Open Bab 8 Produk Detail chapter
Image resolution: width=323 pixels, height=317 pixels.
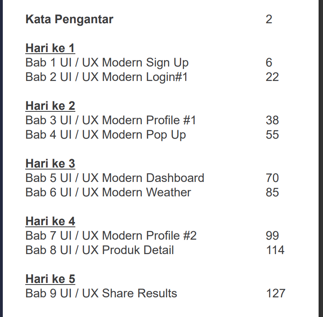click(x=100, y=250)
